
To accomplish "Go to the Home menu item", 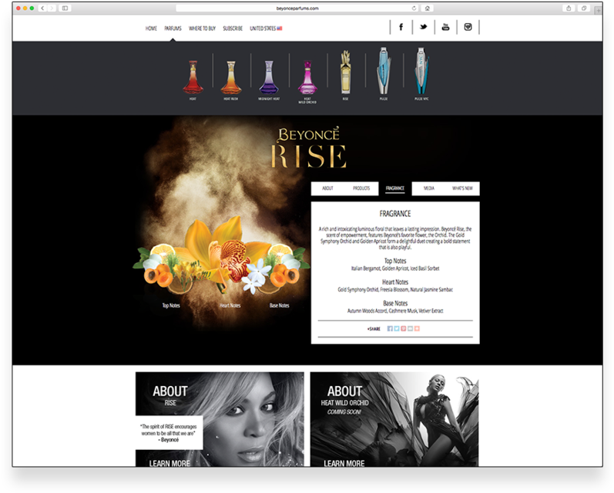I will [x=151, y=28].
